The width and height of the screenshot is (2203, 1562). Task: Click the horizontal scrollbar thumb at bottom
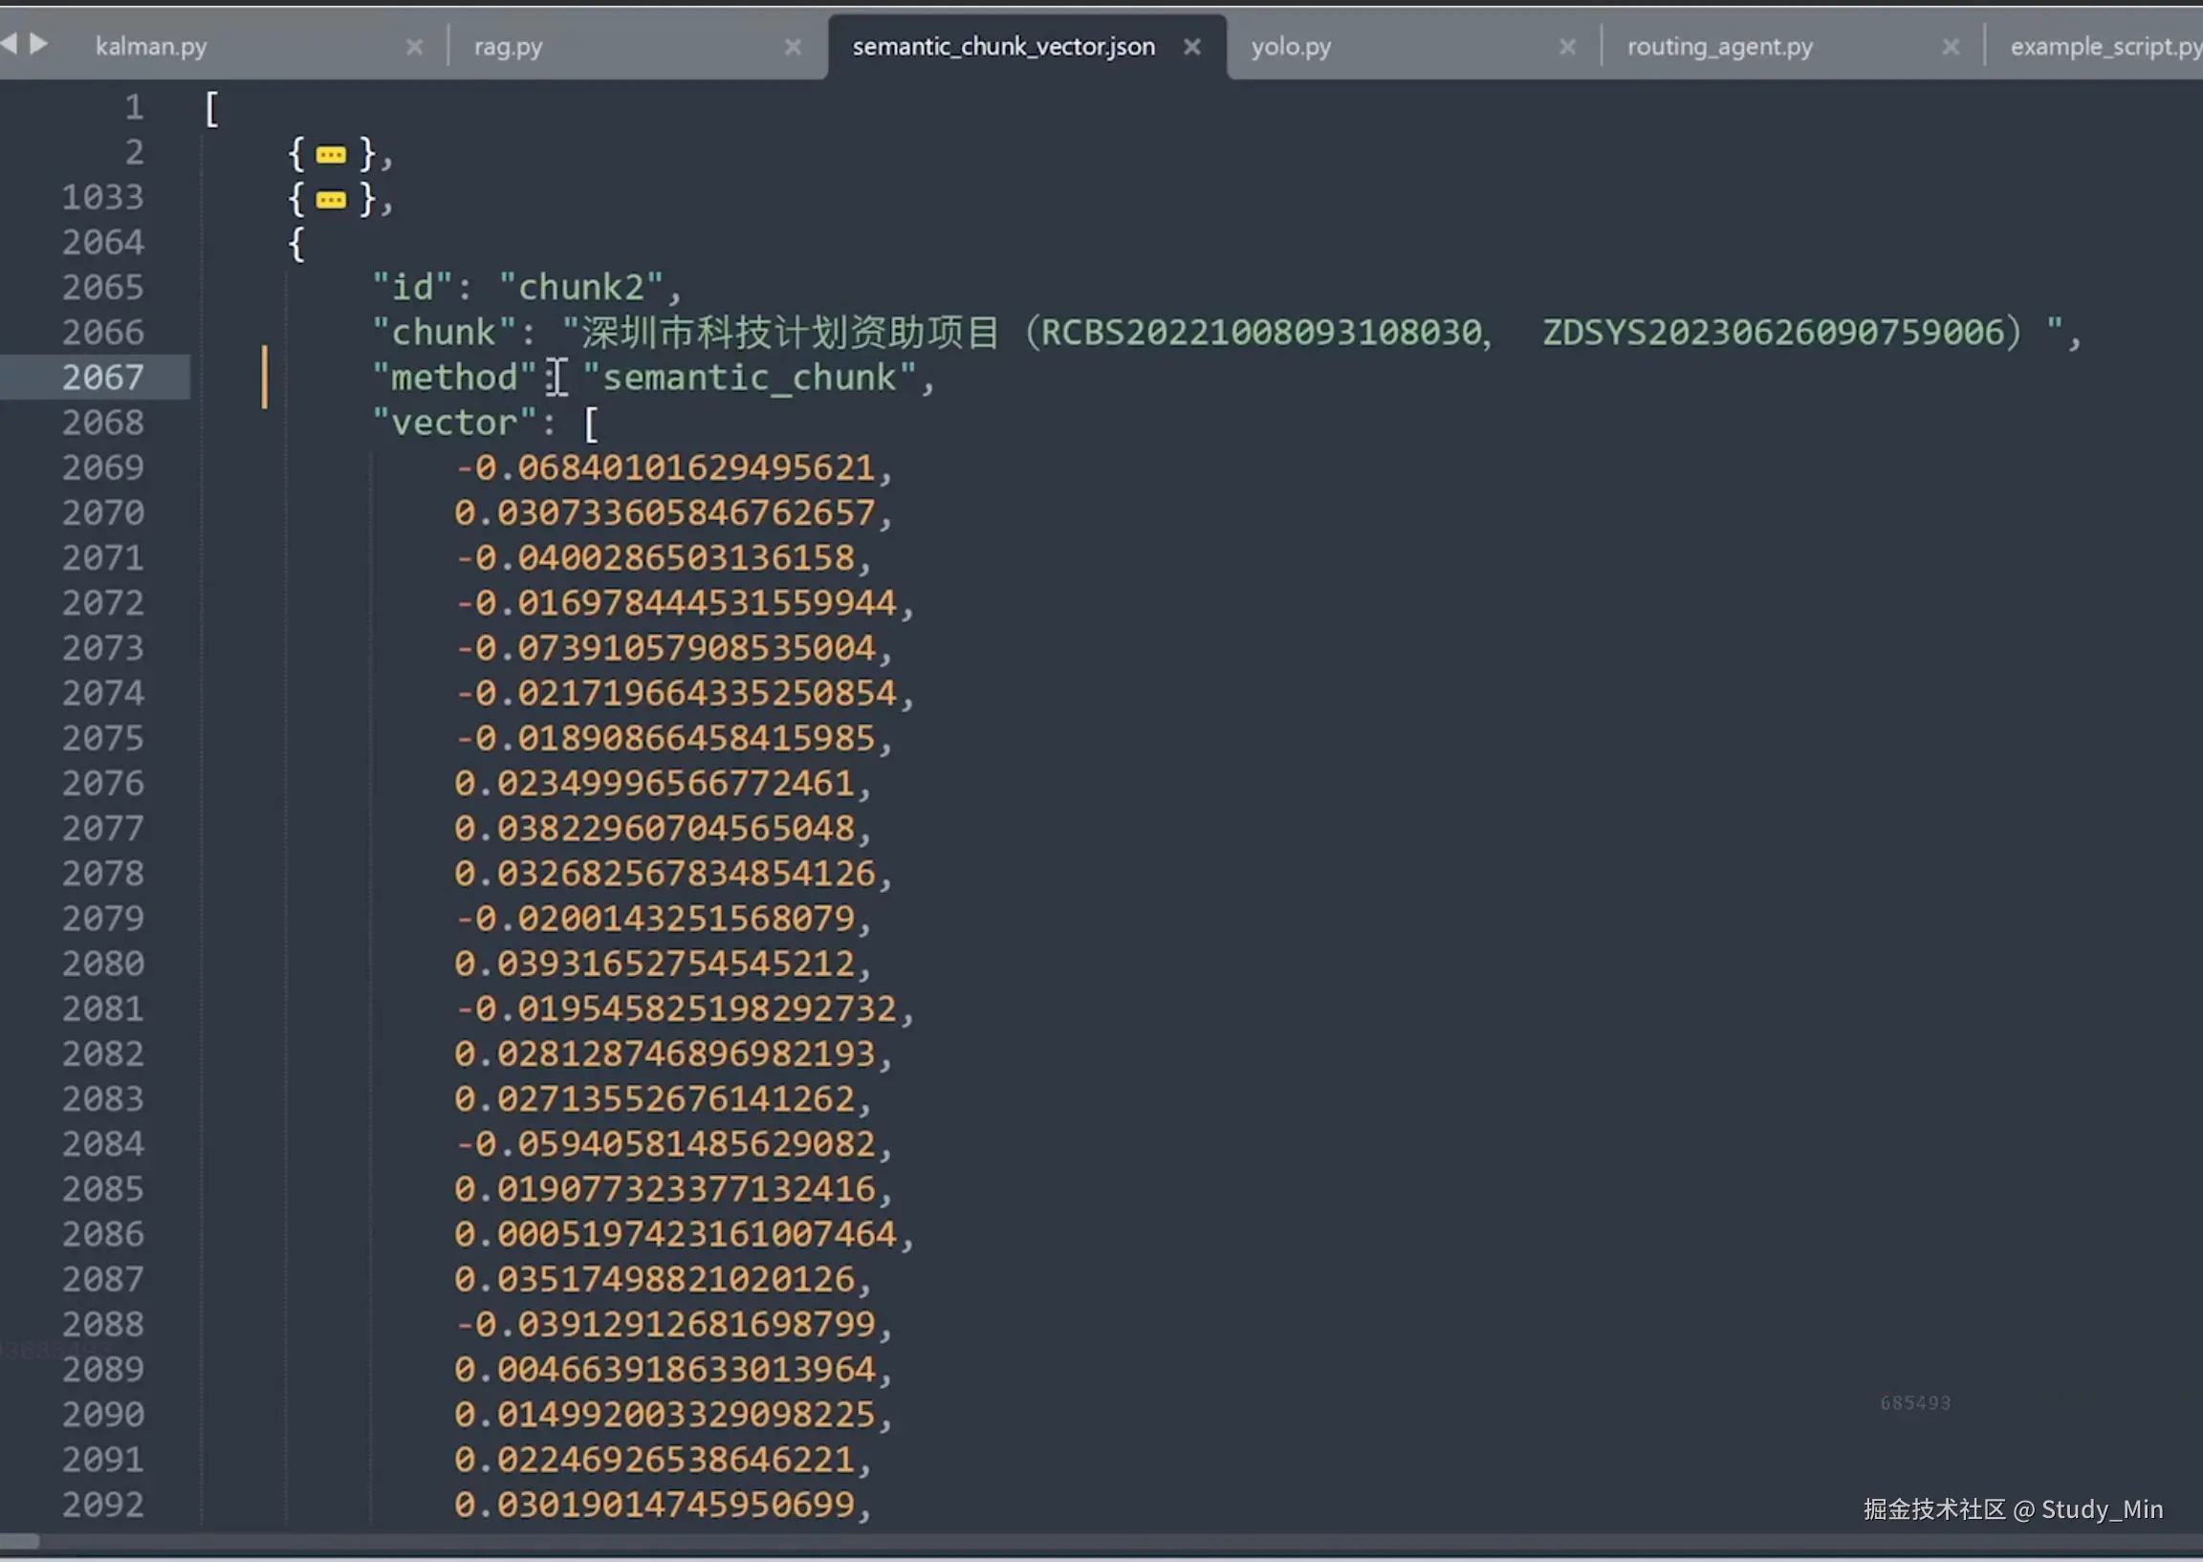[19, 1542]
